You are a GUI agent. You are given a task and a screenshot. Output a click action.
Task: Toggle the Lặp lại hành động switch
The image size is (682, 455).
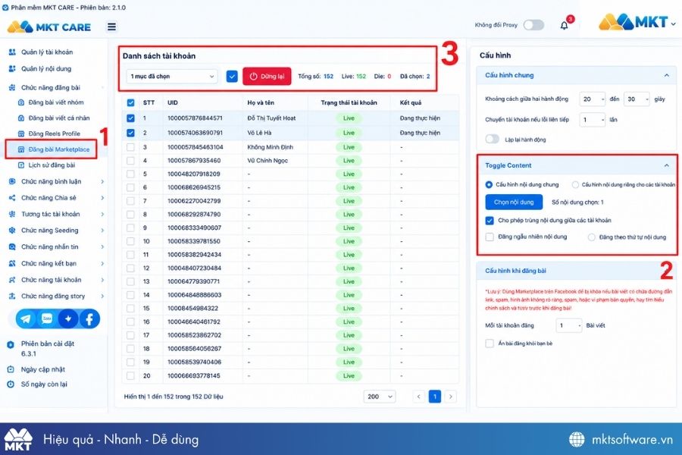pyautogui.click(x=492, y=140)
